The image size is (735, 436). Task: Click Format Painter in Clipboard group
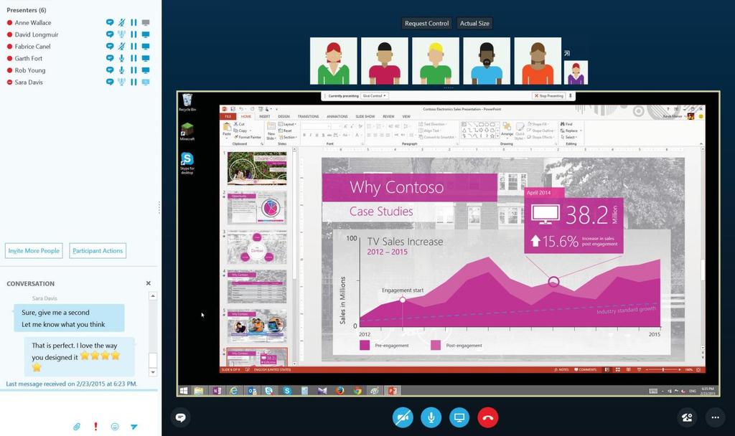[x=247, y=137]
